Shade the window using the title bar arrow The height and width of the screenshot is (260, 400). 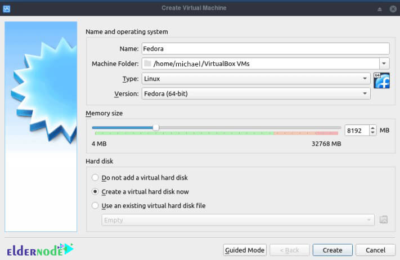(x=379, y=9)
